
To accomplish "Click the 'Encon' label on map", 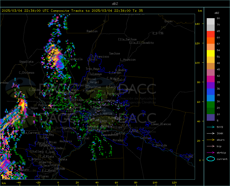I will point(168,21).
